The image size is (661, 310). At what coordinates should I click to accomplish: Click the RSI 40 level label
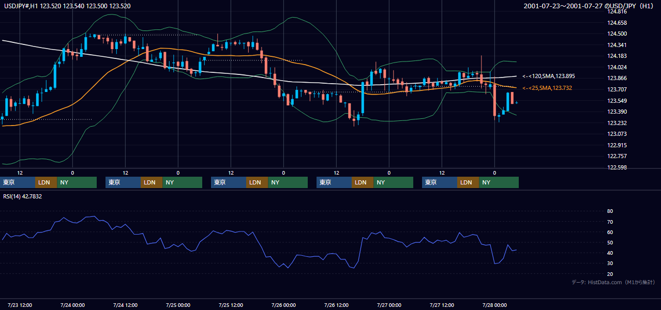(610, 253)
